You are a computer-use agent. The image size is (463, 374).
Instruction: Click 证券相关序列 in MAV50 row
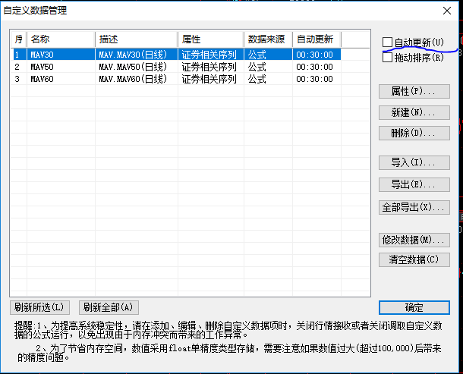tap(209, 67)
